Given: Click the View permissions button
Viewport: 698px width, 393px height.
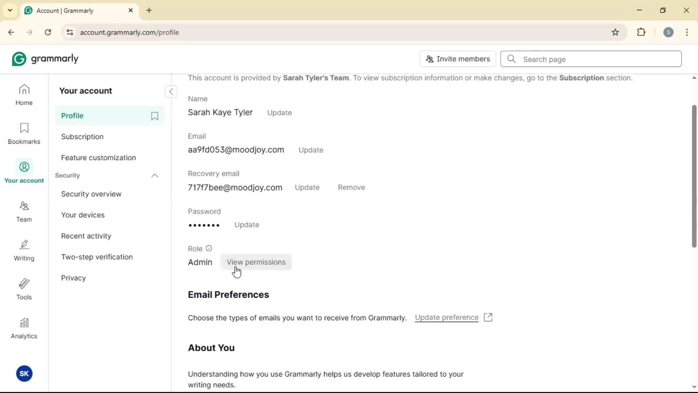Looking at the screenshot, I should pos(256,262).
